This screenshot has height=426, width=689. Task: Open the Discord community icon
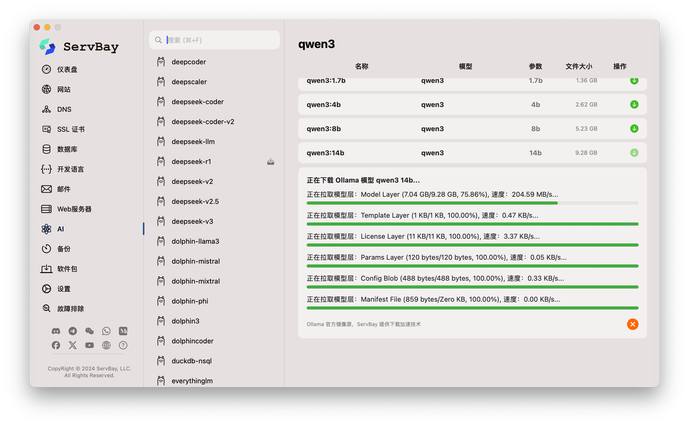click(56, 331)
